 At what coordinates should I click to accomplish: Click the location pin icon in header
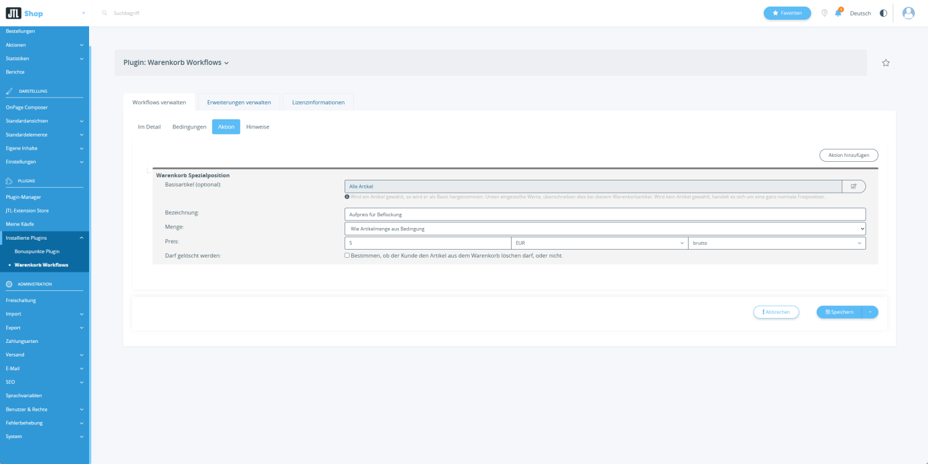click(824, 13)
